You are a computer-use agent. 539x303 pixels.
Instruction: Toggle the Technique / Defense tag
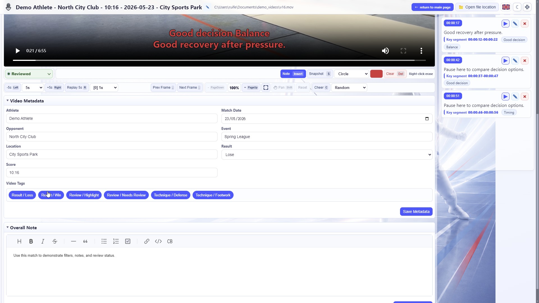point(170,195)
